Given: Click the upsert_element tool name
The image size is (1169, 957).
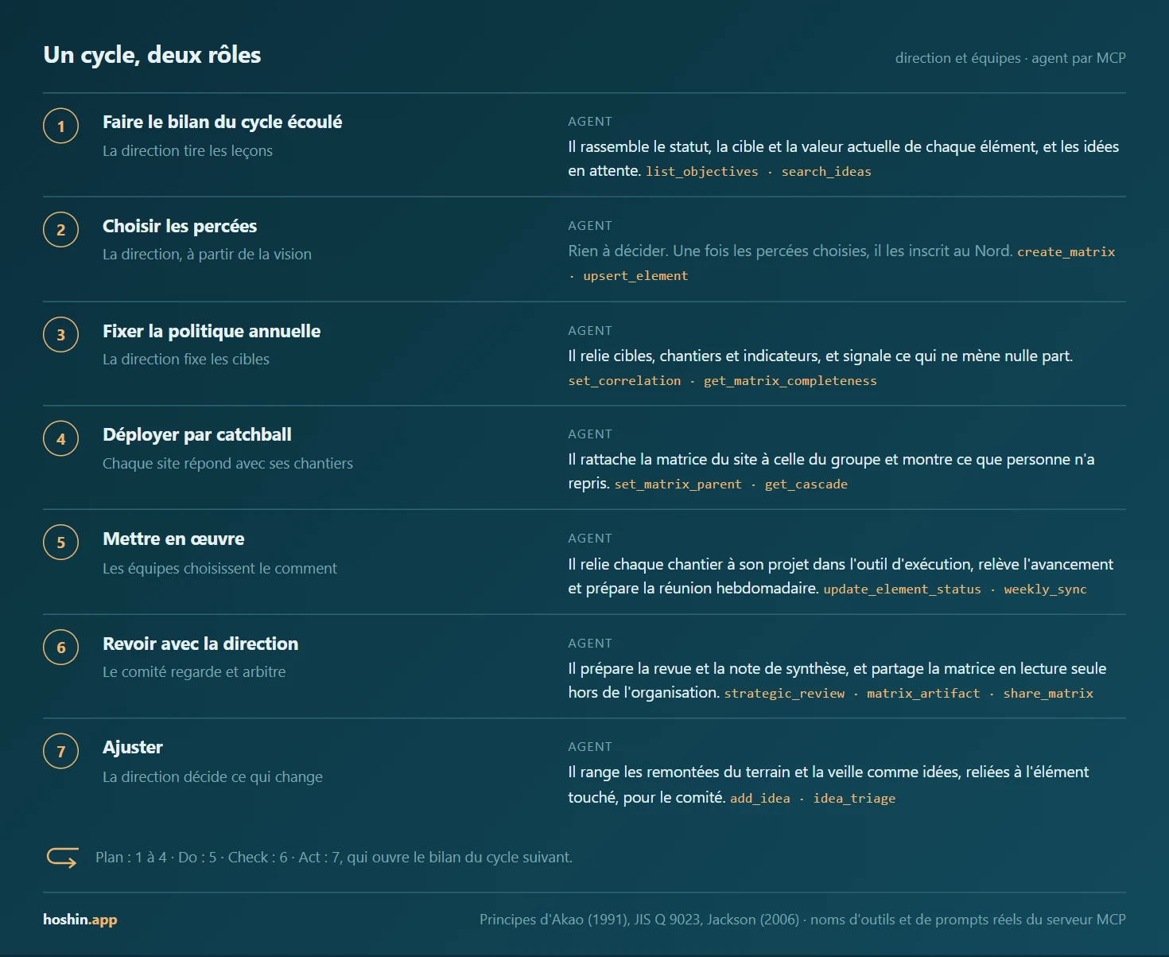Looking at the screenshot, I should [635, 276].
